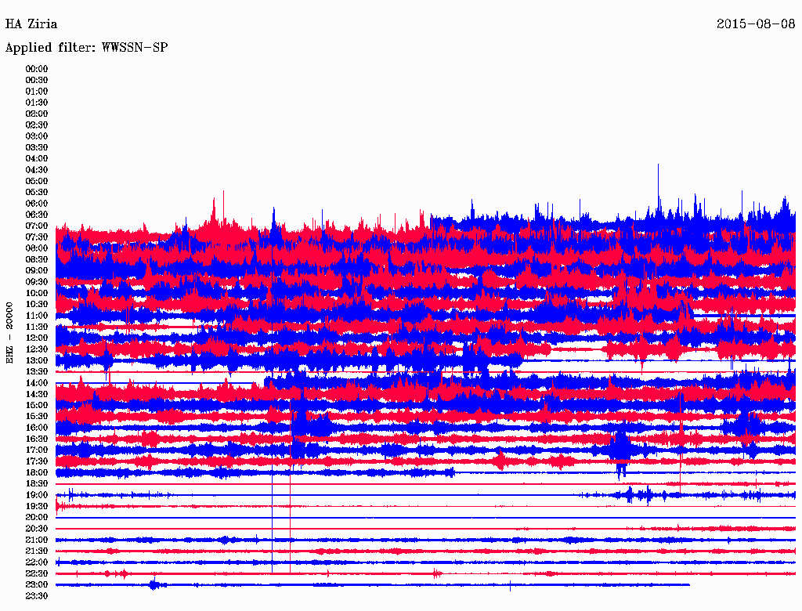Screen dimensions: 802x611
Task: Click the date '2015-08-08'
Action: 756,24
